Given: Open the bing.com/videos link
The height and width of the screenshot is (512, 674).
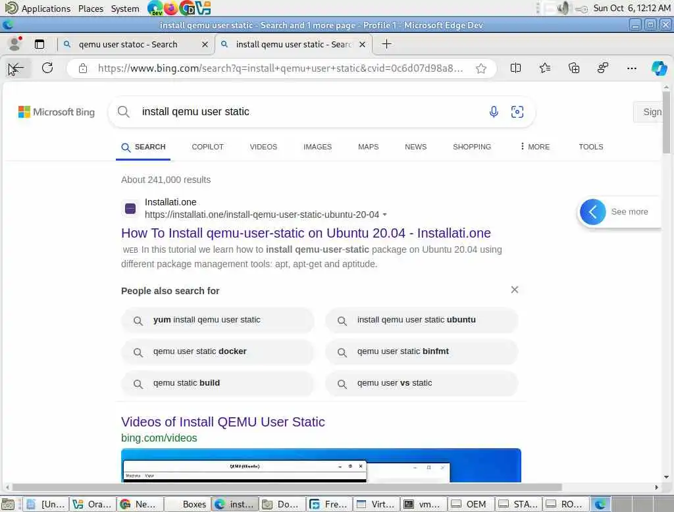Looking at the screenshot, I should coord(159,438).
